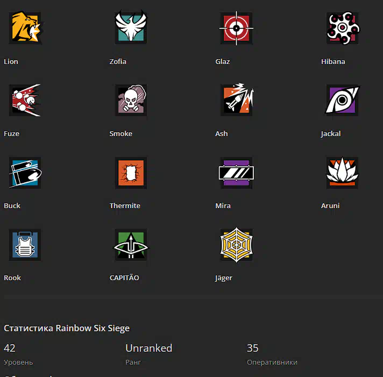The height and width of the screenshot is (377, 383).
Task: Select the Fuze name label
Action: (11, 133)
